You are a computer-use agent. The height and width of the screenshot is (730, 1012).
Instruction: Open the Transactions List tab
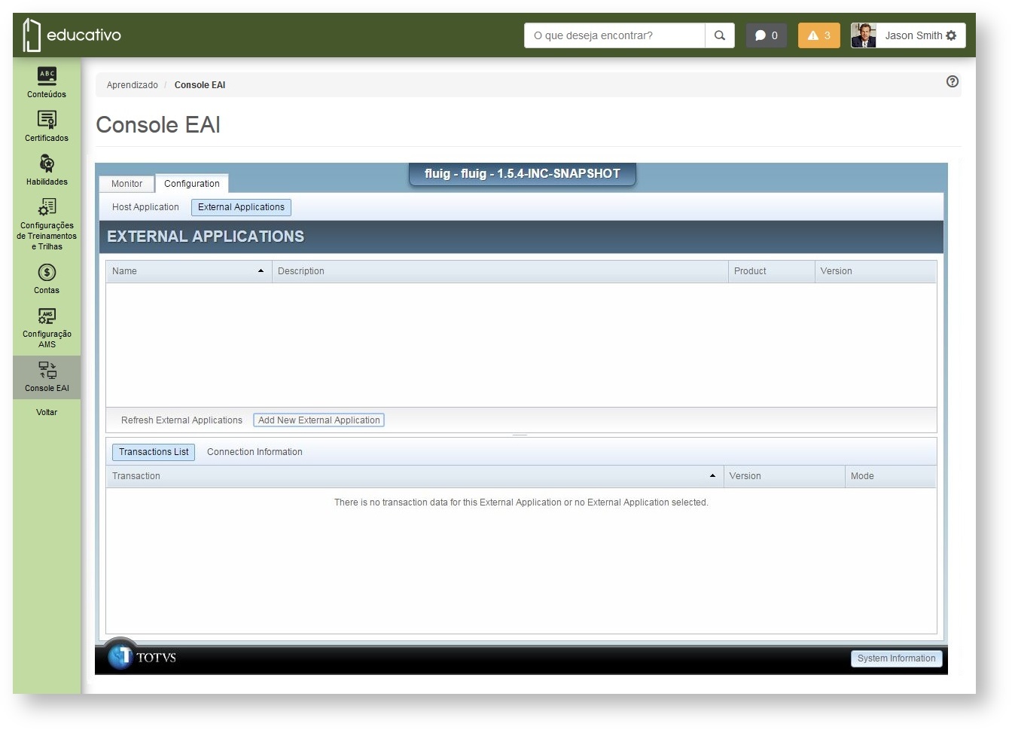pos(154,452)
